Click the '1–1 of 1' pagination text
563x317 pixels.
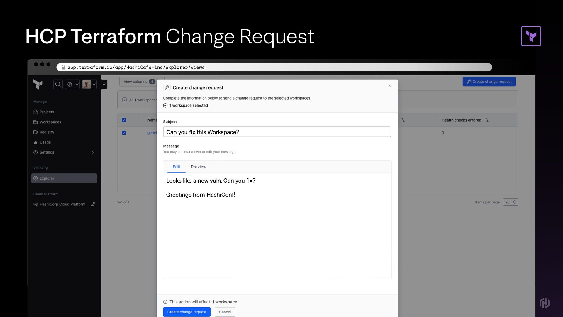123,202
